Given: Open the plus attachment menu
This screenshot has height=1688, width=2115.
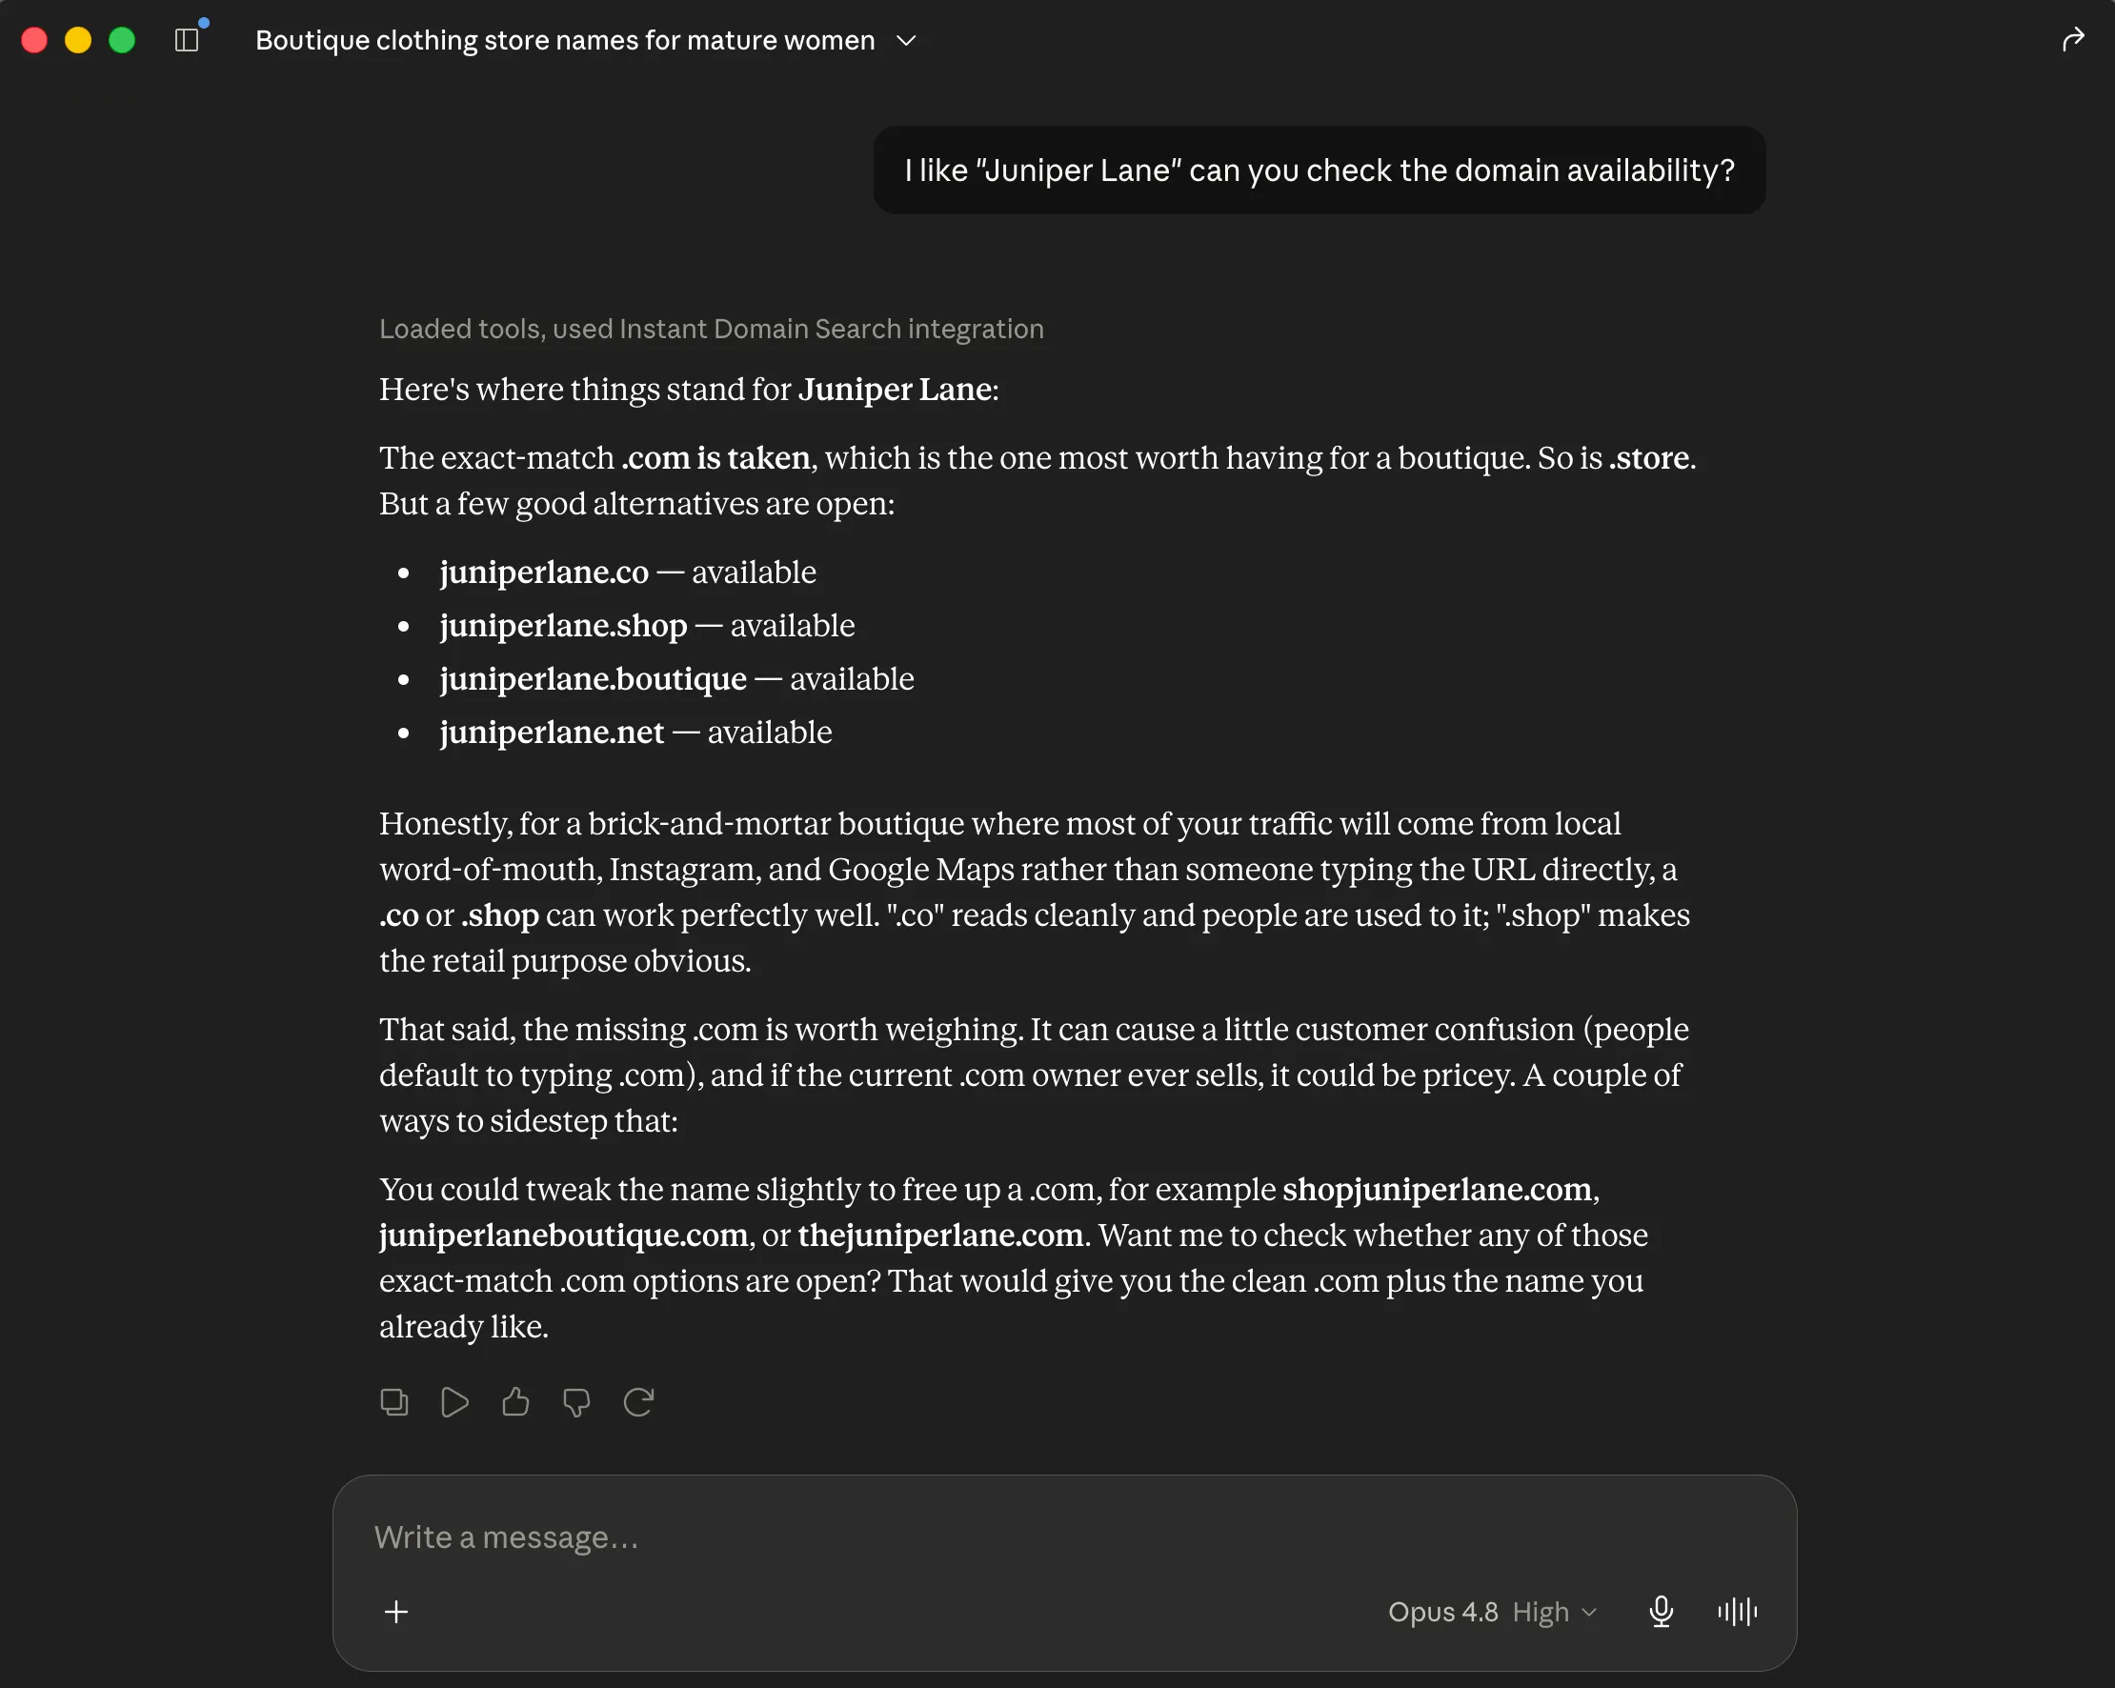Looking at the screenshot, I should [396, 1612].
